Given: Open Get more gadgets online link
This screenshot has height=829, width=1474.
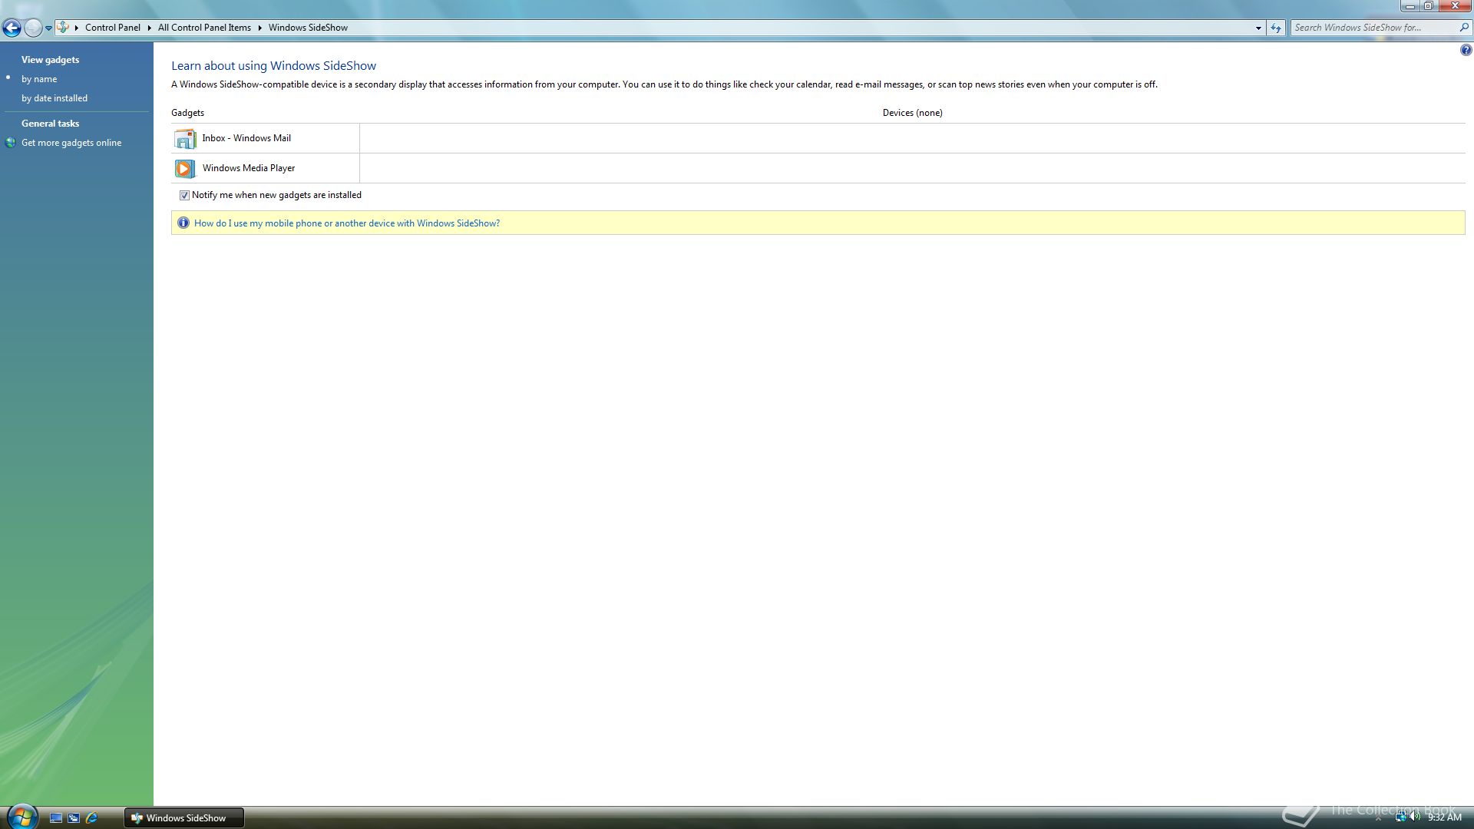Looking at the screenshot, I should click(x=71, y=143).
